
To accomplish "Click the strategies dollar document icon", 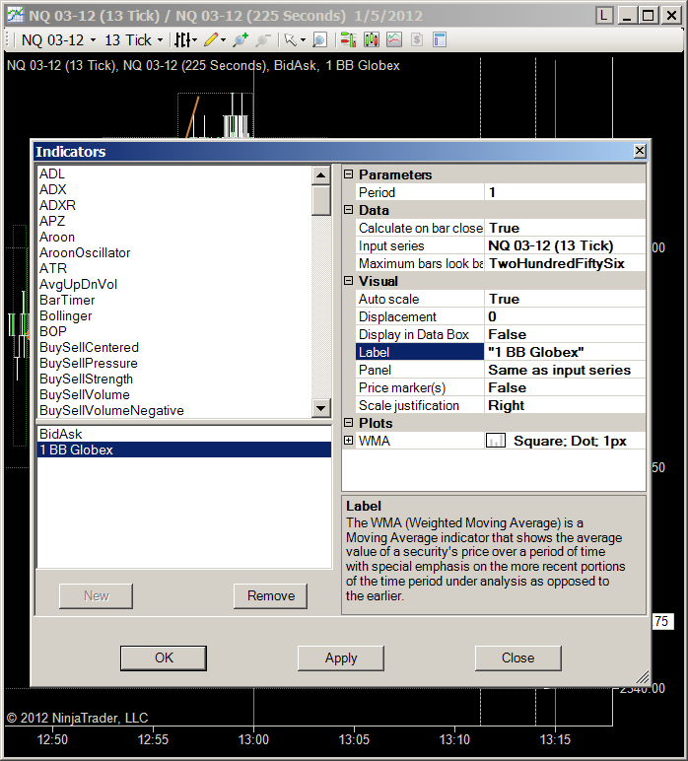I will click(417, 39).
